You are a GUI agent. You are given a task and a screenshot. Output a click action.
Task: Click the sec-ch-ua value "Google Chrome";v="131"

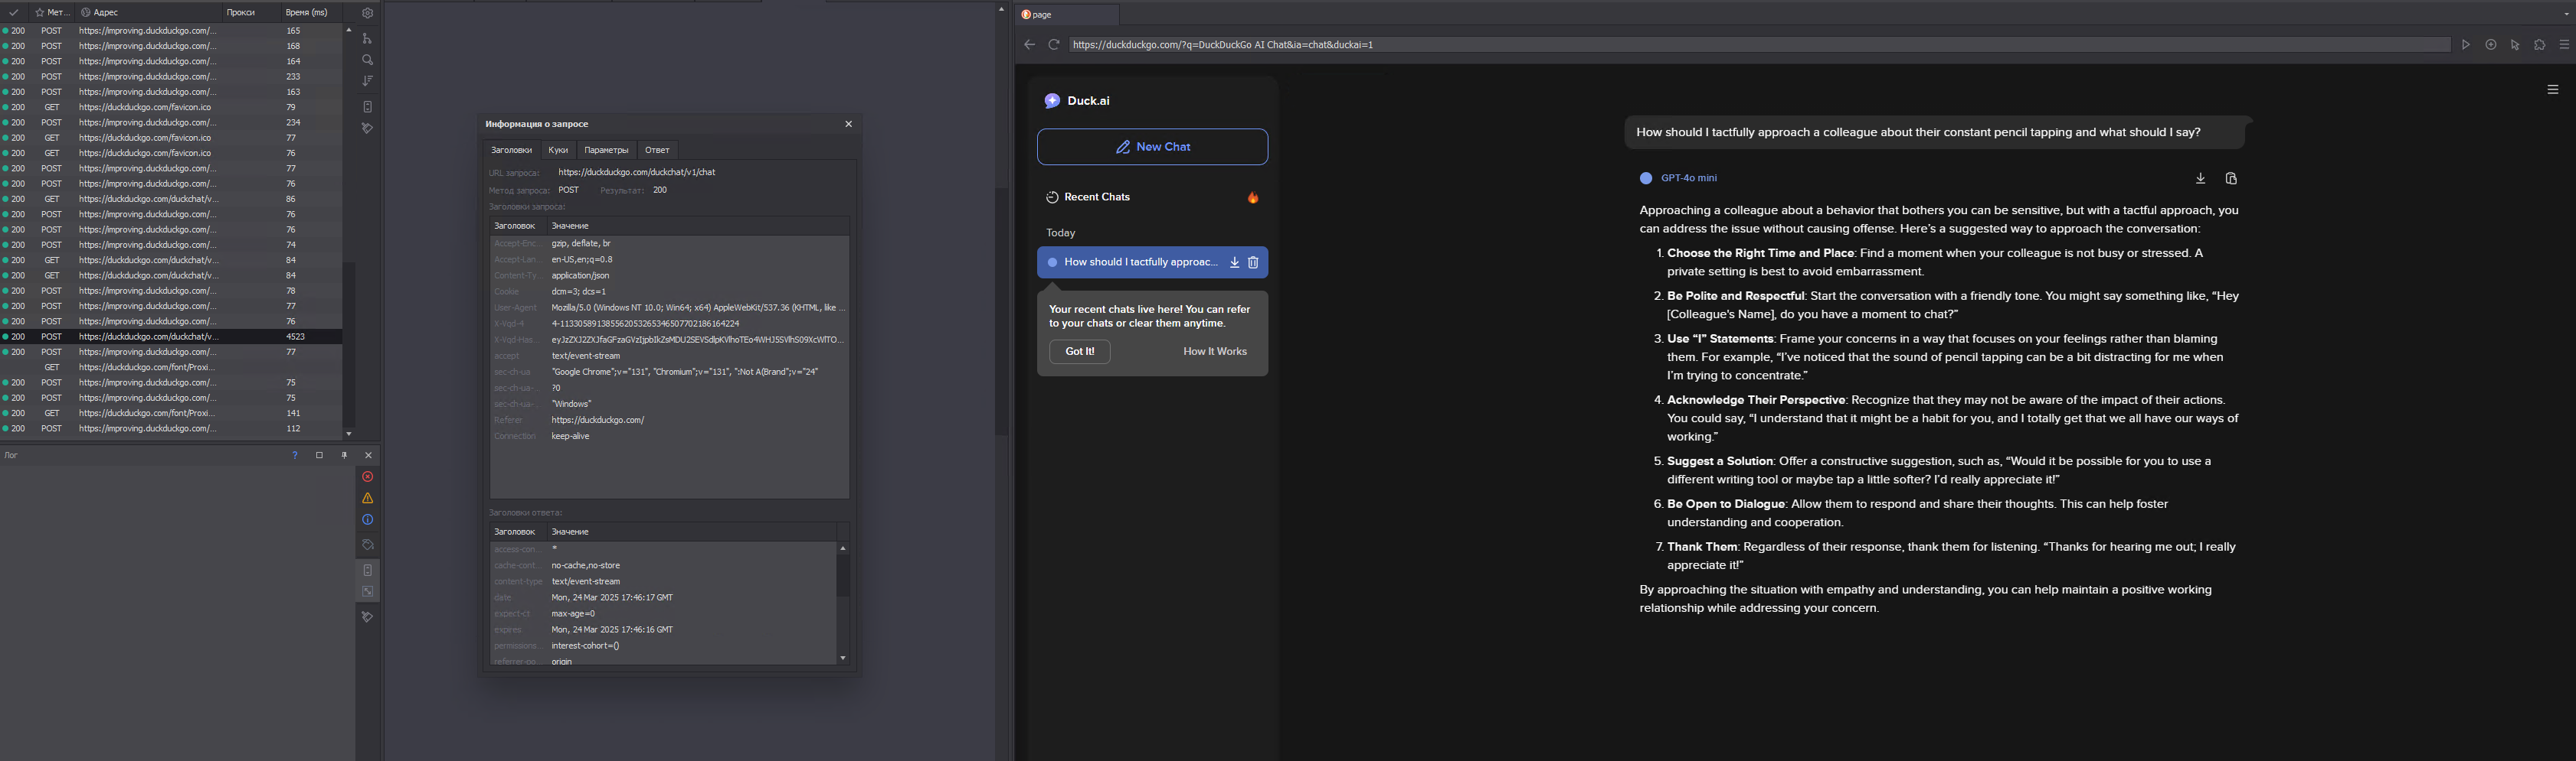pos(685,372)
